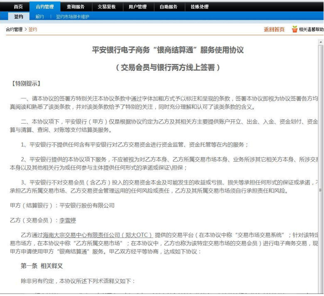Select the 自助服务 menu
The image size is (324, 296).
(x=168, y=7)
